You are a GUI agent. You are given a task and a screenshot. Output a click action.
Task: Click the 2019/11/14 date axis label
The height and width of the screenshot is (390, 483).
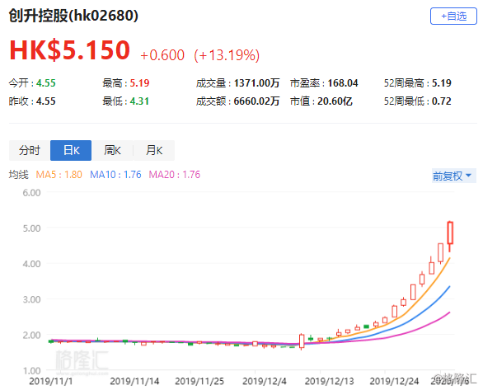134,382
